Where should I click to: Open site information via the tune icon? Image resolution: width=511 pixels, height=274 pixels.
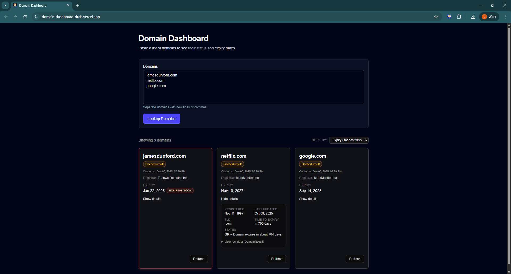(x=36, y=16)
